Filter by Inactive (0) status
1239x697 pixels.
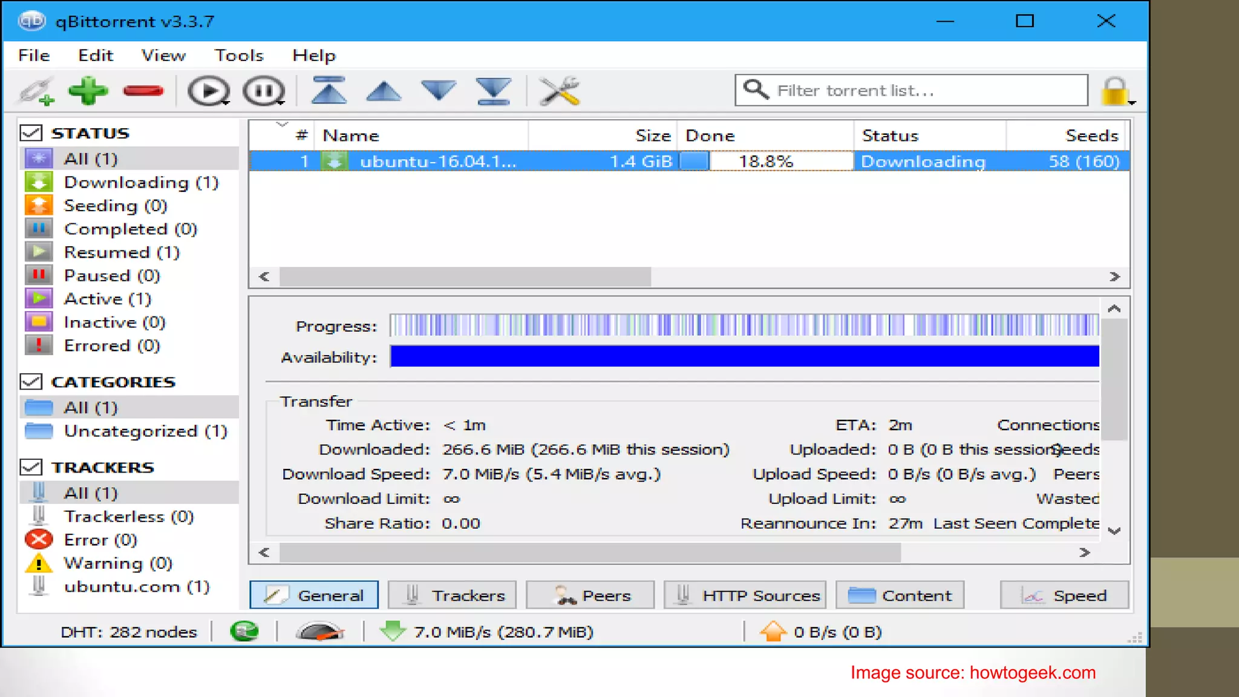(x=129, y=322)
